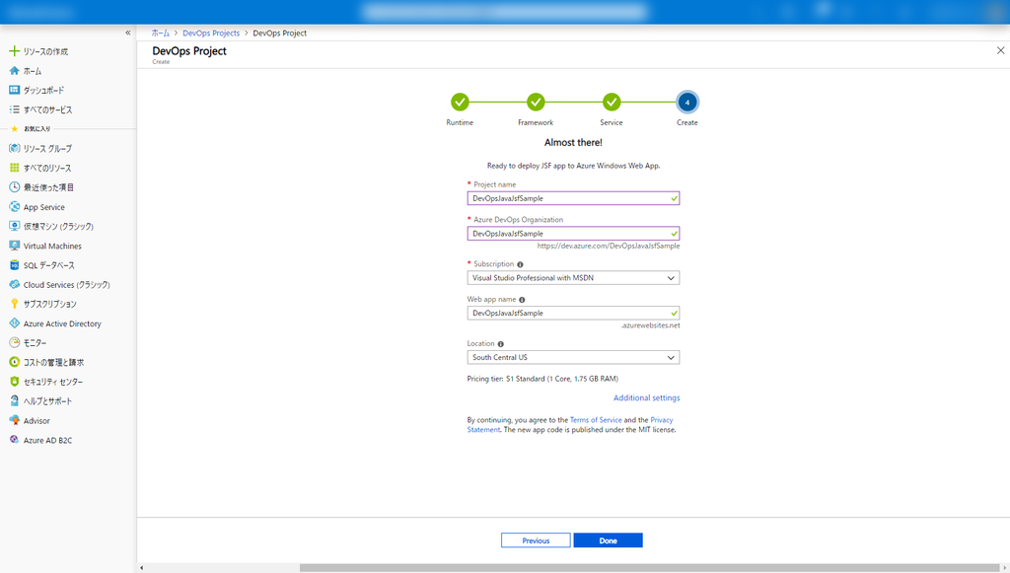1010x573 pixels.
Task: Click the Subscription info icon
Action: coord(521,264)
